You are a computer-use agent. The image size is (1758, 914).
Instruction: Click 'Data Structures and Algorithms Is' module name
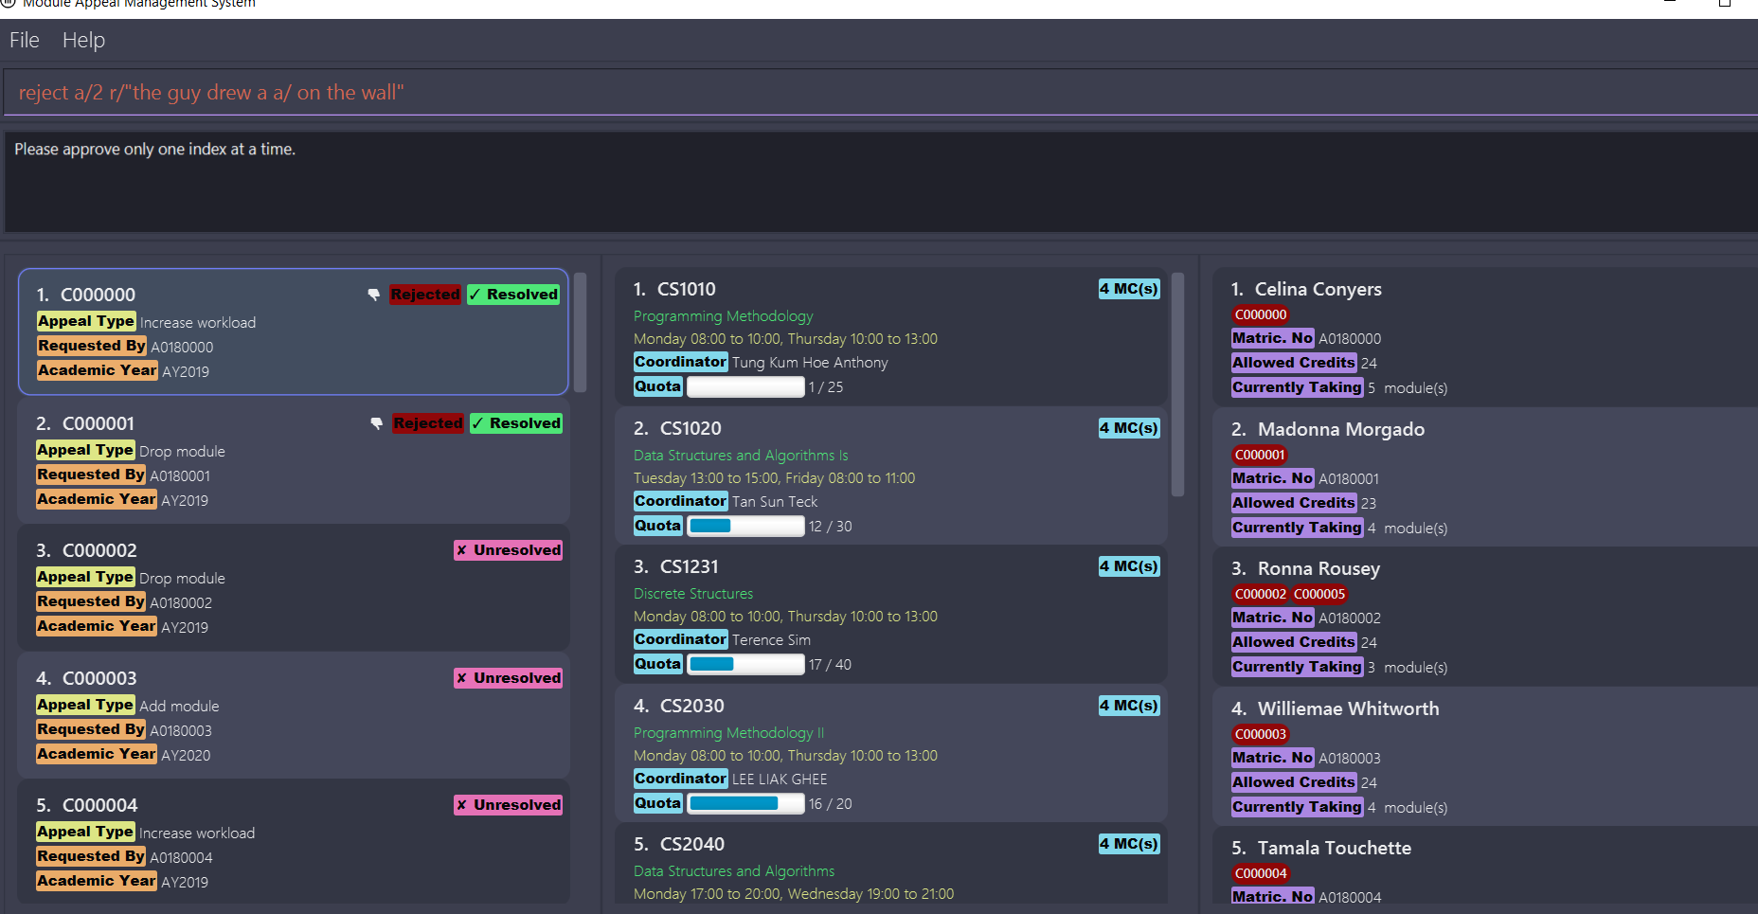click(x=741, y=456)
